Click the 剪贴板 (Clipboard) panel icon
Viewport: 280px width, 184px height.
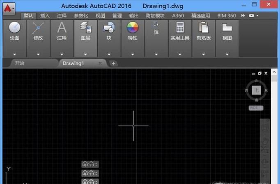coord(204,27)
